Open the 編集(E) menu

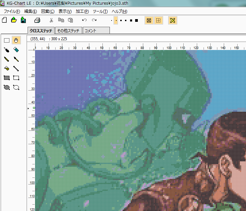point(31,11)
